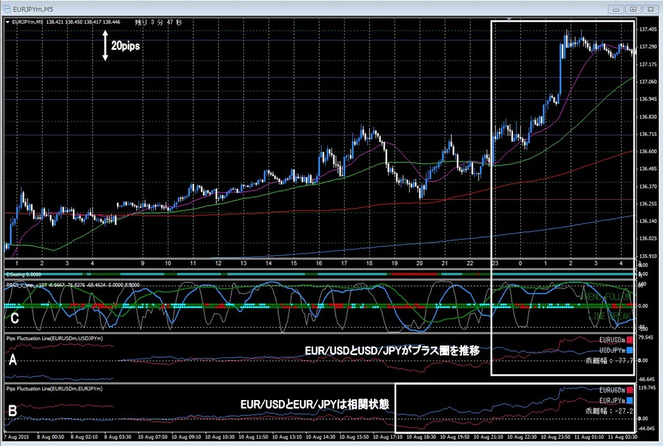Image resolution: width=663 pixels, height=446 pixels.
Task: Click the candle timer 残り 3 分 47 秒
Action: (x=159, y=22)
